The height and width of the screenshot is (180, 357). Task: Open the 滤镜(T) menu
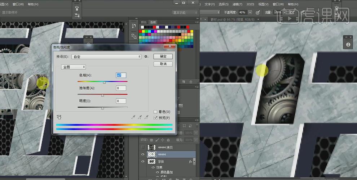point(237,4)
